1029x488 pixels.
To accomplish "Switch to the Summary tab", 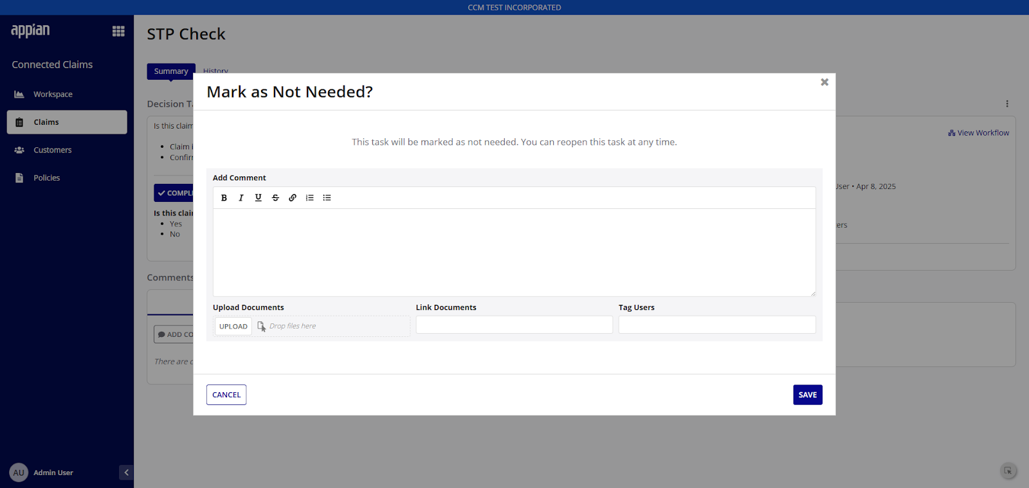I will coord(171,71).
